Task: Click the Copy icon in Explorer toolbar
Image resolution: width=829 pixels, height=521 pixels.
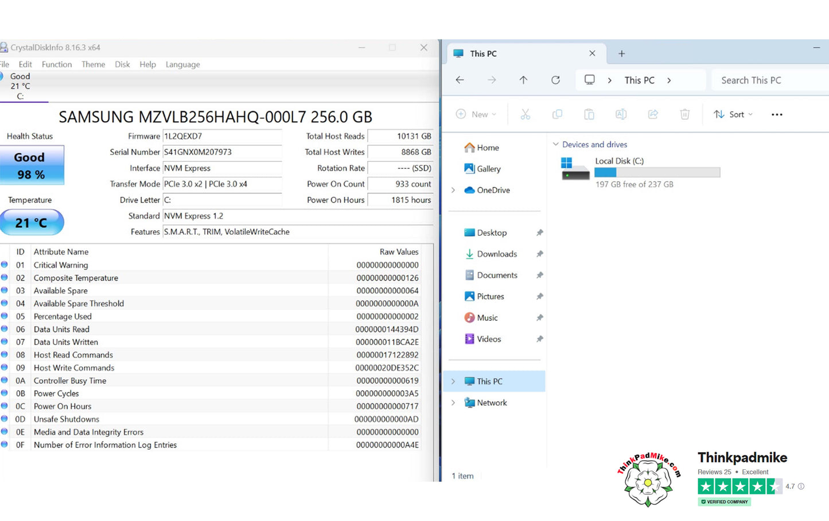Action: (x=557, y=114)
